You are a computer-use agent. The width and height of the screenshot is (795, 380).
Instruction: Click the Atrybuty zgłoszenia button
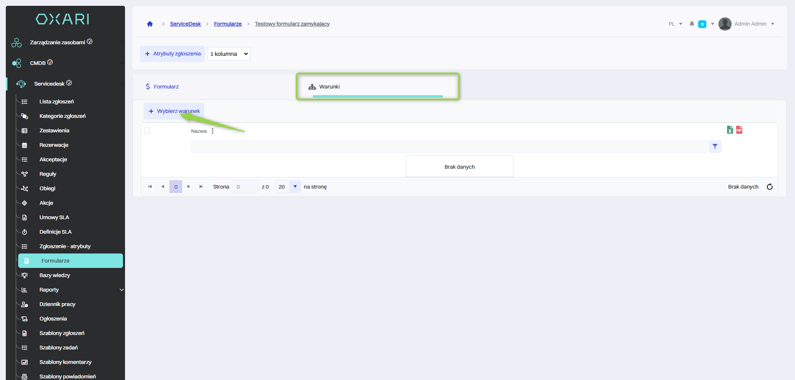[x=172, y=54]
